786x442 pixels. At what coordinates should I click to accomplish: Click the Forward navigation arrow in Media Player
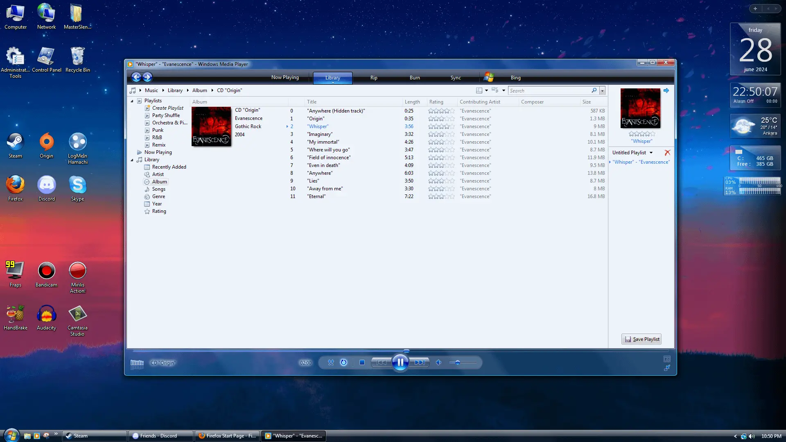147,77
